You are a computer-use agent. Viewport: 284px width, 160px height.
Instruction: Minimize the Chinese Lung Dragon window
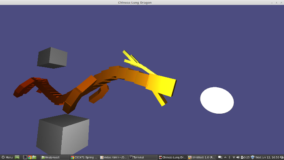272,3
